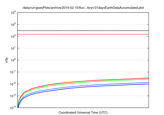Click the 10^1 y-axis tick label
Viewport: 164px width, 115px height.
tap(13, 49)
